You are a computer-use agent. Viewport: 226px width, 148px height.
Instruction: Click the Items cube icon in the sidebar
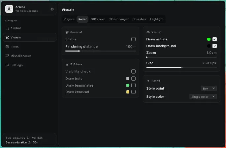point(8,47)
